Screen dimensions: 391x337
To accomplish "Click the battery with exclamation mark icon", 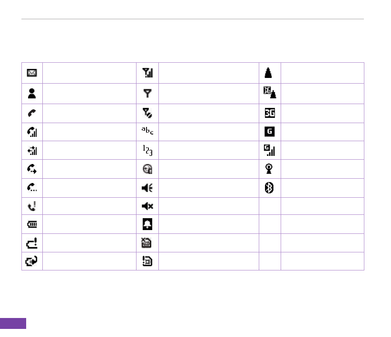I will (x=32, y=243).
